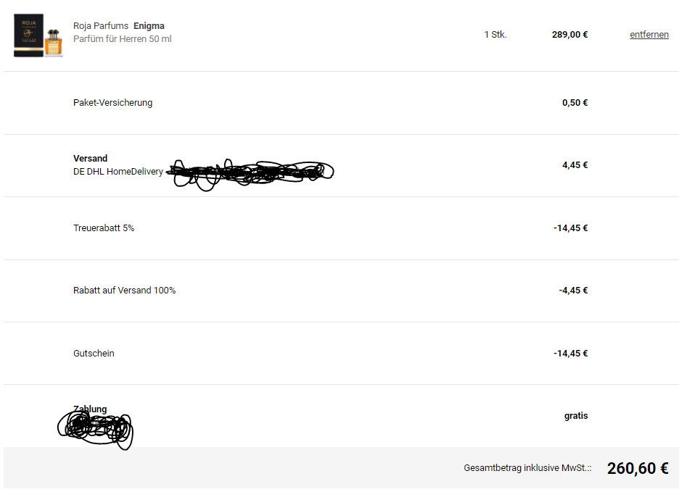Image resolution: width=695 pixels, height=492 pixels.
Task: Select the Paket-Versicherung row label
Action: 112,103
